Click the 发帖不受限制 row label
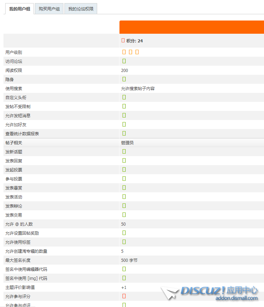 [x=18, y=106]
